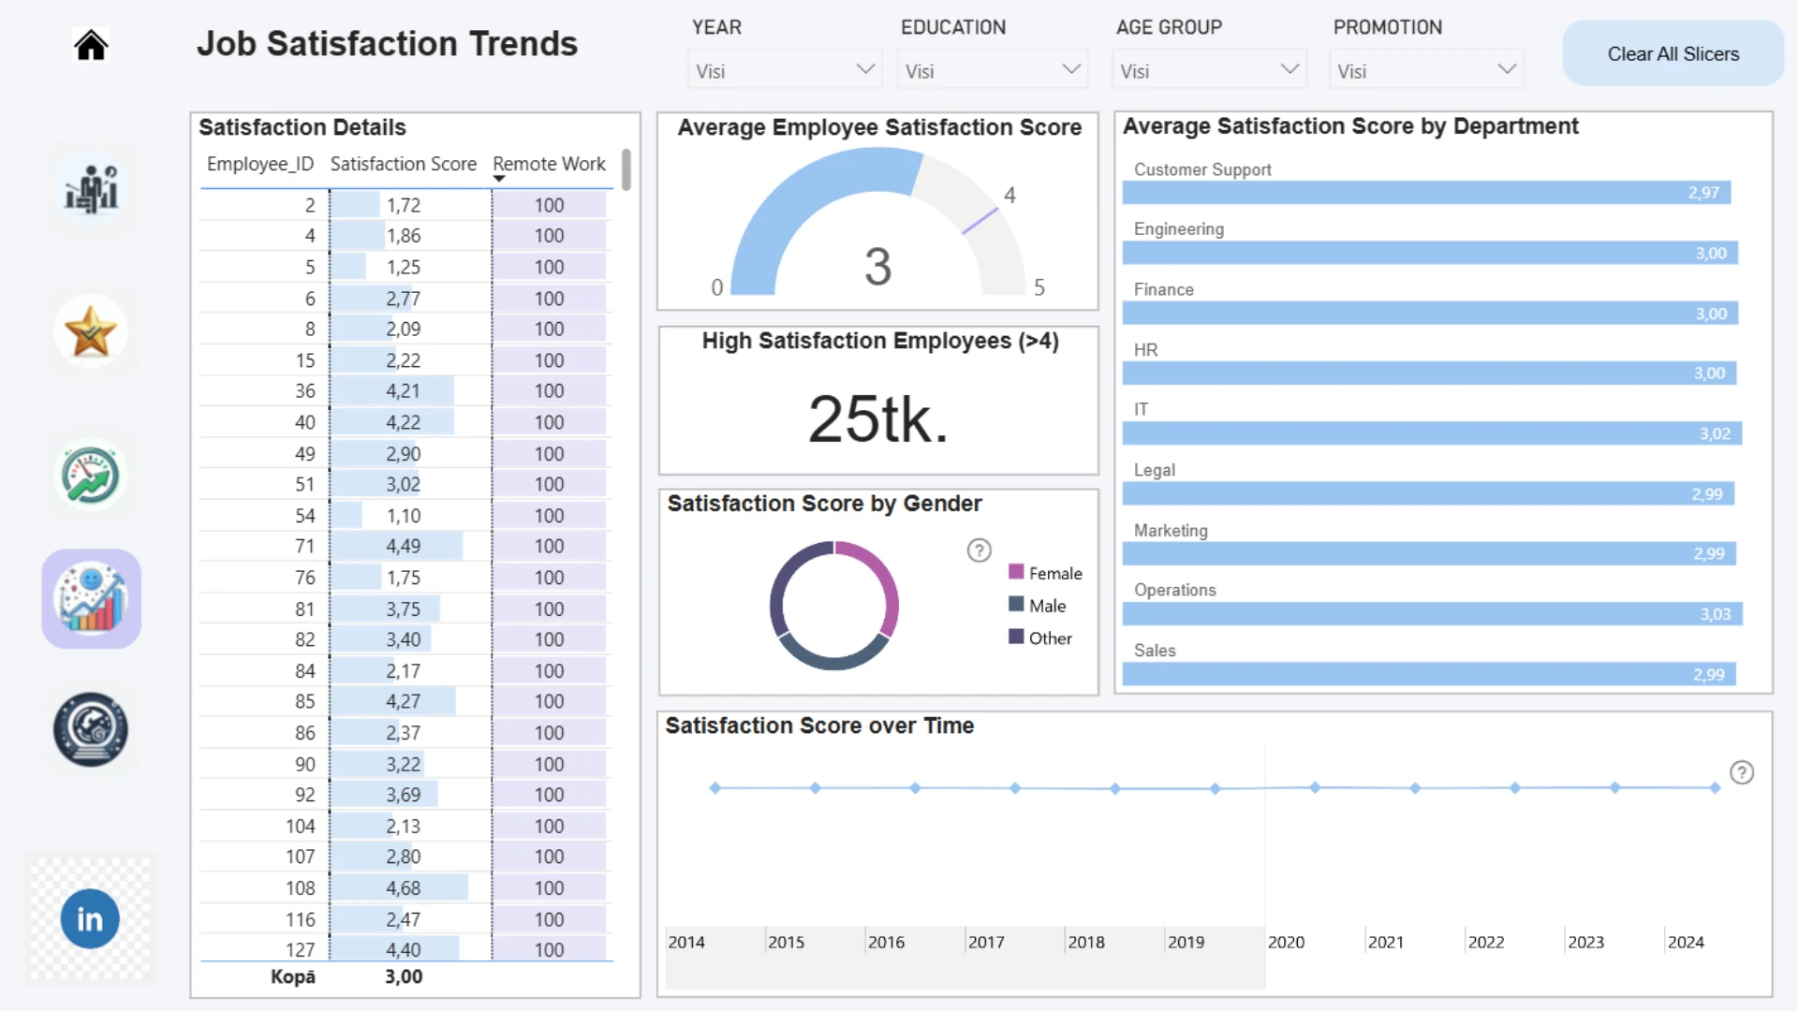Select the table row for Employee_ID 71

405,546
